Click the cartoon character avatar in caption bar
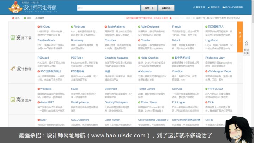Viewport: 254px width, 143px height. pos(238,130)
